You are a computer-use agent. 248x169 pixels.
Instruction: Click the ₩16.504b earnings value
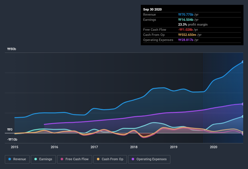[186, 20]
